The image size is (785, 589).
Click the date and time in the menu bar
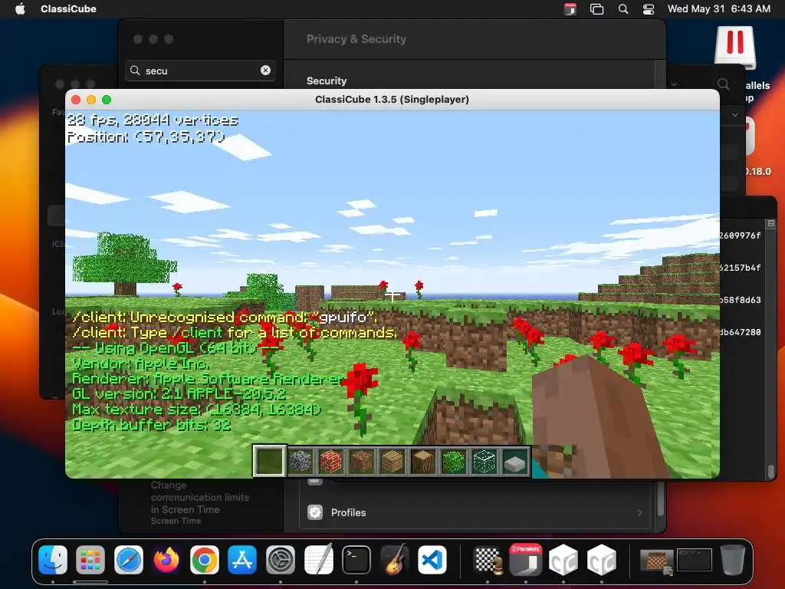coord(719,8)
